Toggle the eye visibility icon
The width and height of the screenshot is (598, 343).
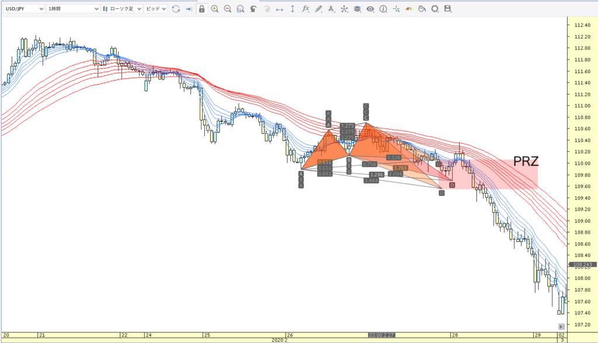[370, 9]
